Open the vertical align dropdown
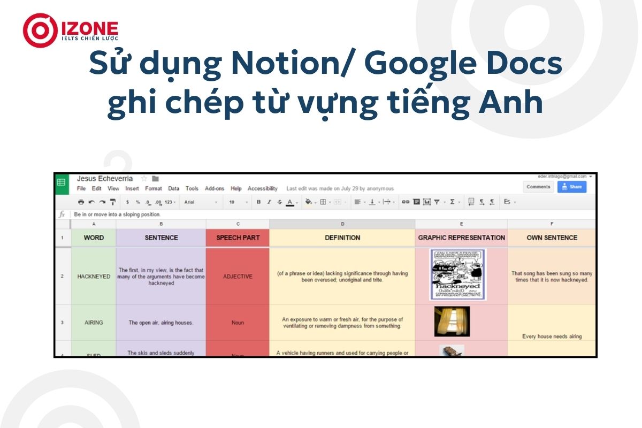The width and height of the screenshot is (642, 428). 374,202
